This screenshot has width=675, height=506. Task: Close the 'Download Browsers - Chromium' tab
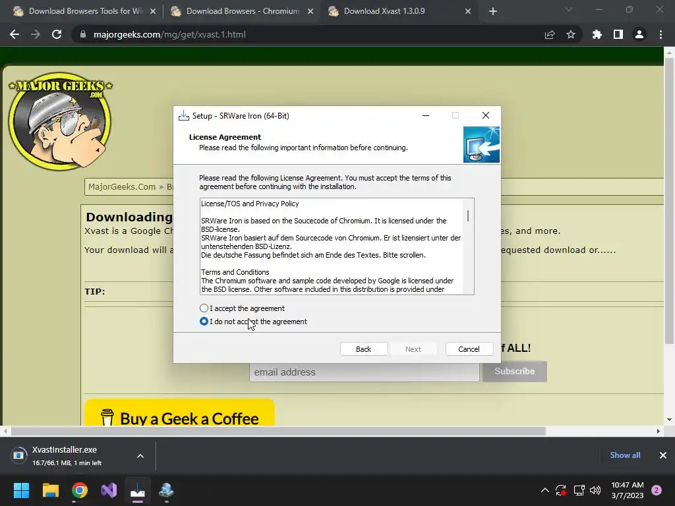[x=310, y=11]
